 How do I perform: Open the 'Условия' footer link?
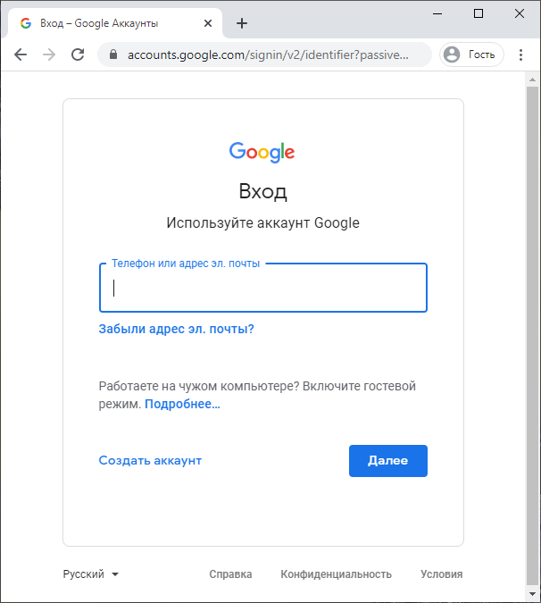coord(442,574)
